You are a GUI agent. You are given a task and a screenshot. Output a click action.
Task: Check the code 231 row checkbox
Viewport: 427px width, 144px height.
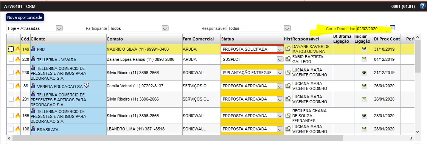(11, 99)
